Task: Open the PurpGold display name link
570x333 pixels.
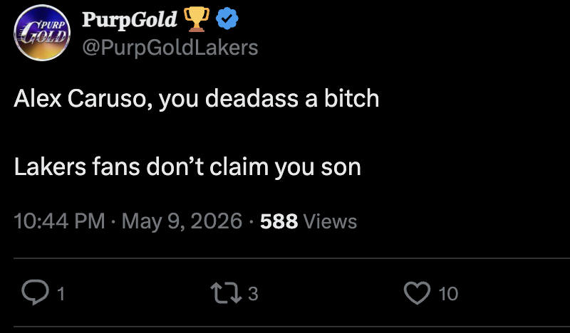Action: click(130, 19)
